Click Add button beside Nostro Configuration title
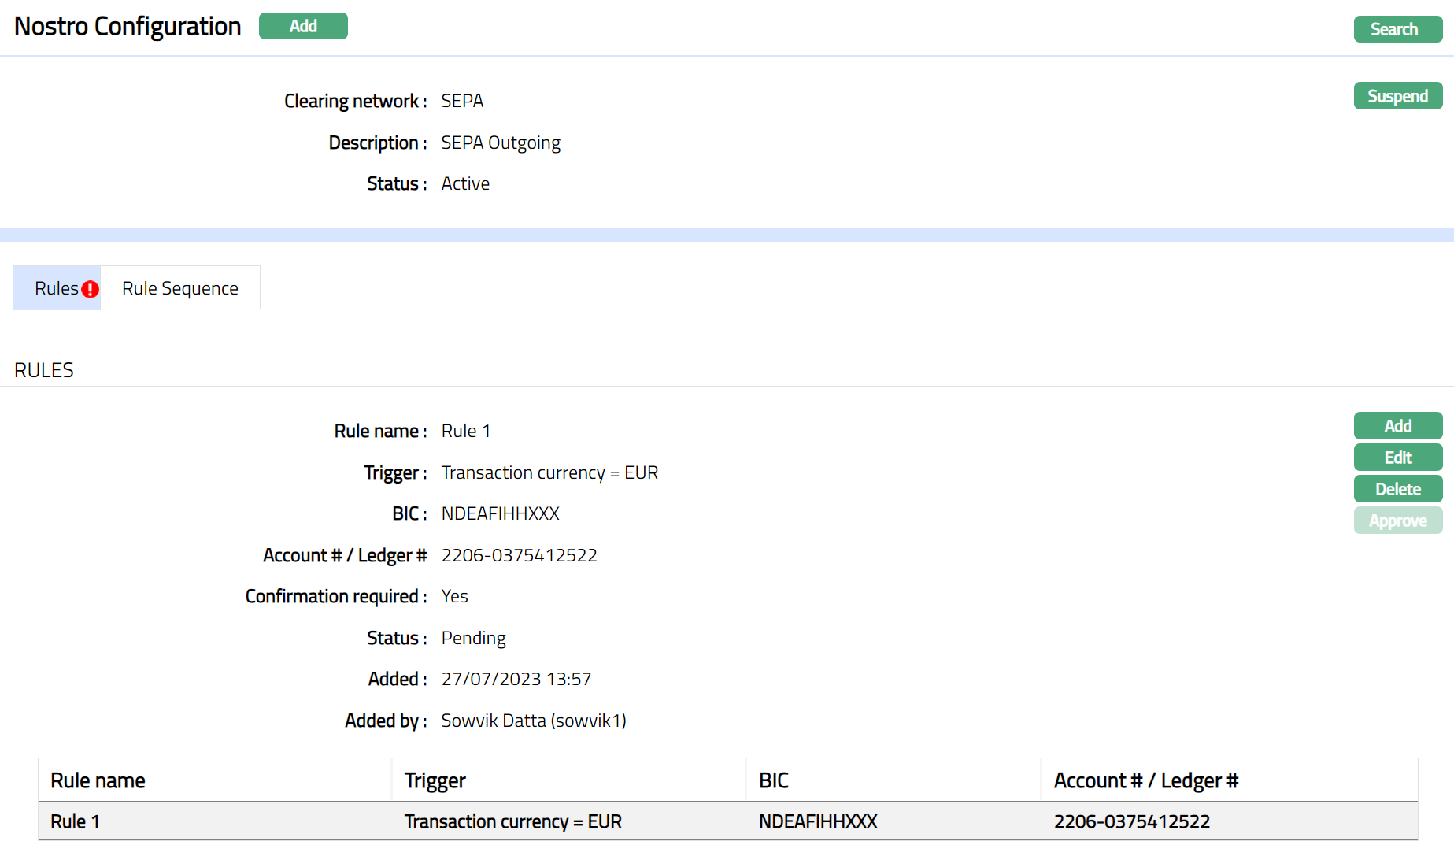Viewport: 1454px width, 856px height. 303,26
